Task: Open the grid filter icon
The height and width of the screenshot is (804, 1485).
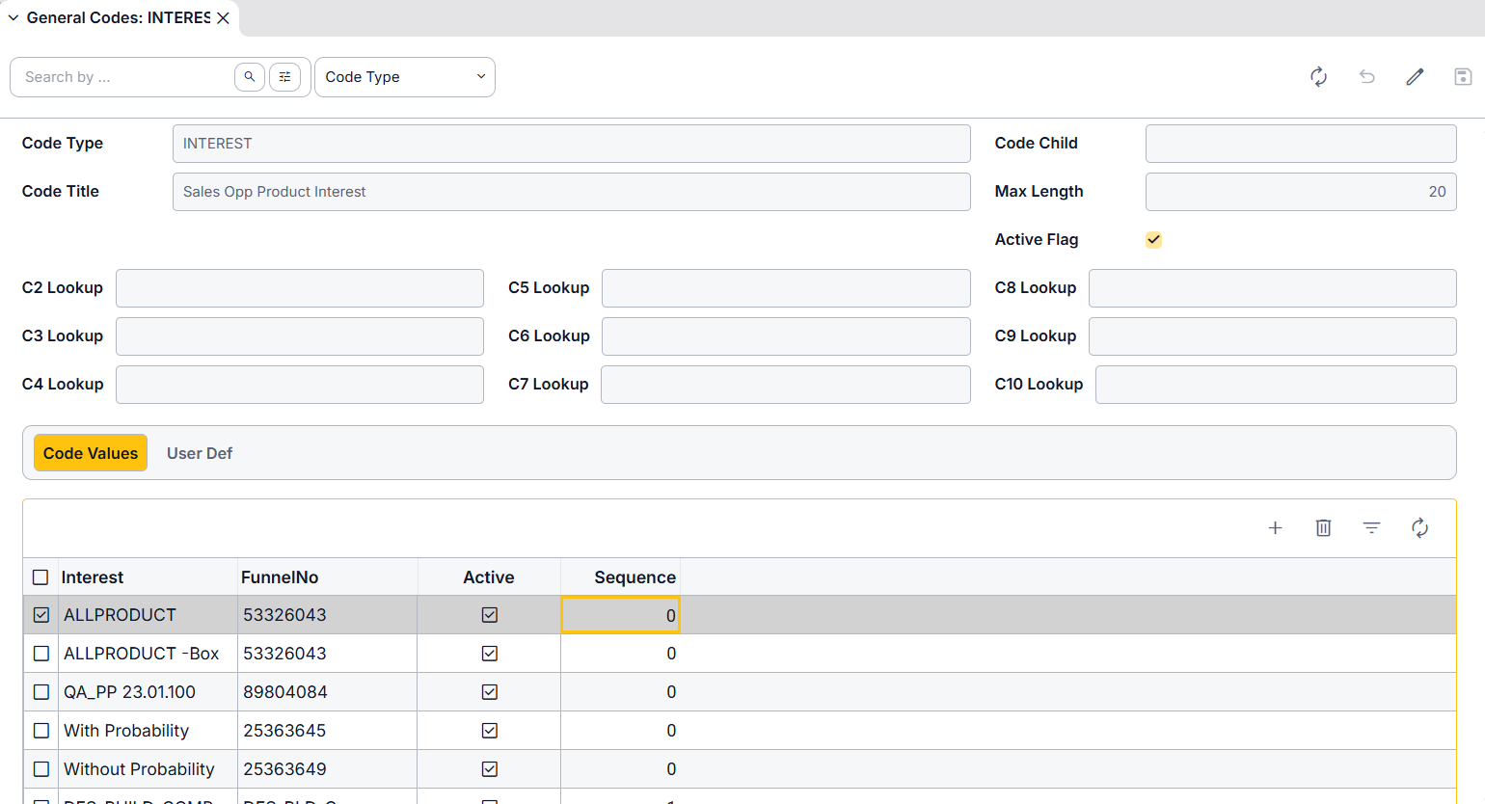Action: 1371,527
